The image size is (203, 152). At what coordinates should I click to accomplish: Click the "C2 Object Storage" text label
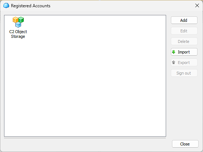pyautogui.click(x=18, y=34)
